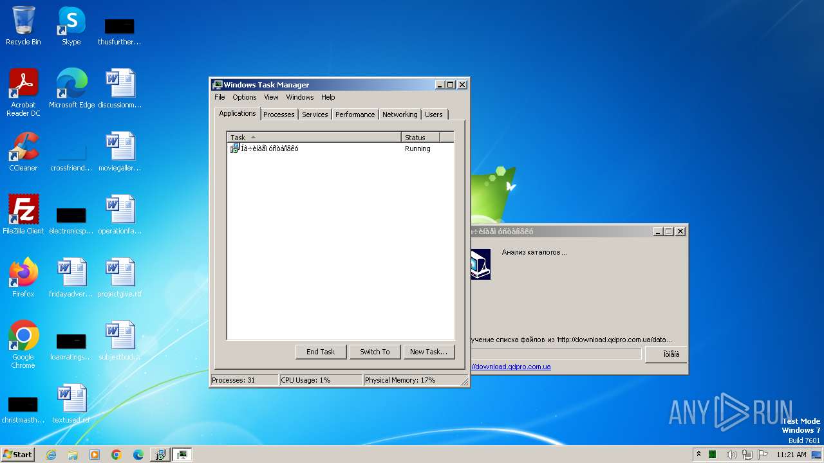Click the Task Manager taskbar button

click(182, 455)
